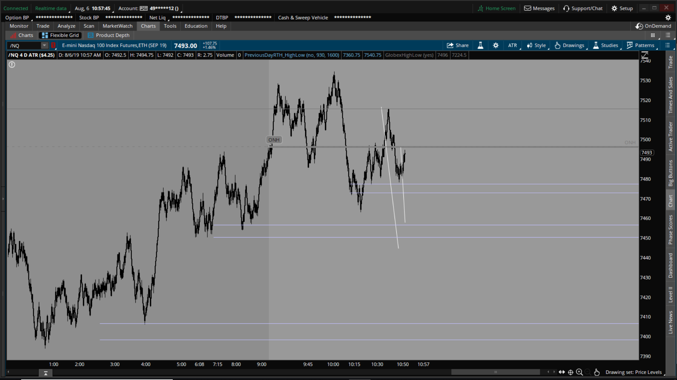This screenshot has height=380, width=677.
Task: Click the horizontal time scrollbar thumb
Action: coord(495,372)
